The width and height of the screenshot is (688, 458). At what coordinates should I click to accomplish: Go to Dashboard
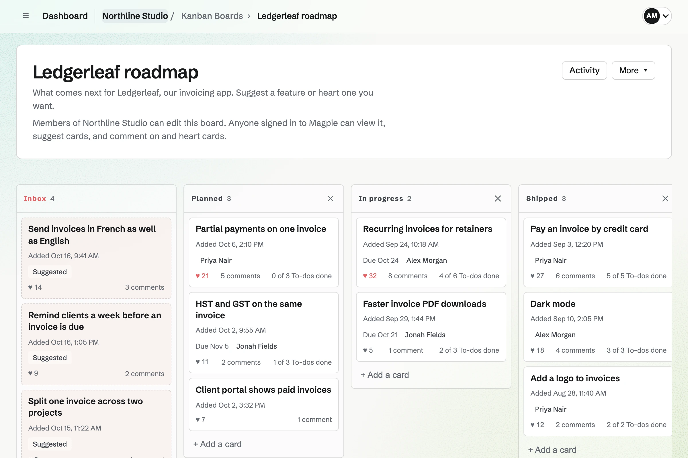(65, 16)
